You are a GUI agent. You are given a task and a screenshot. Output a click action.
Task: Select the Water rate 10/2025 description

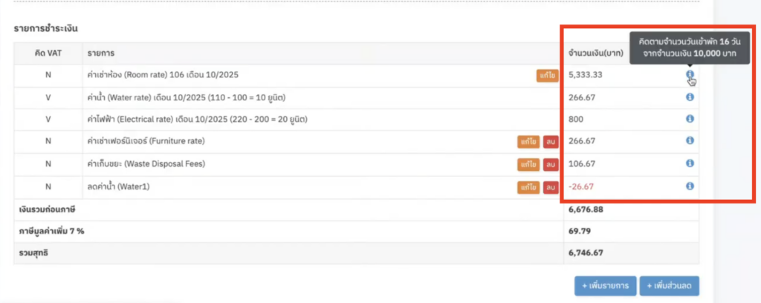(x=186, y=97)
